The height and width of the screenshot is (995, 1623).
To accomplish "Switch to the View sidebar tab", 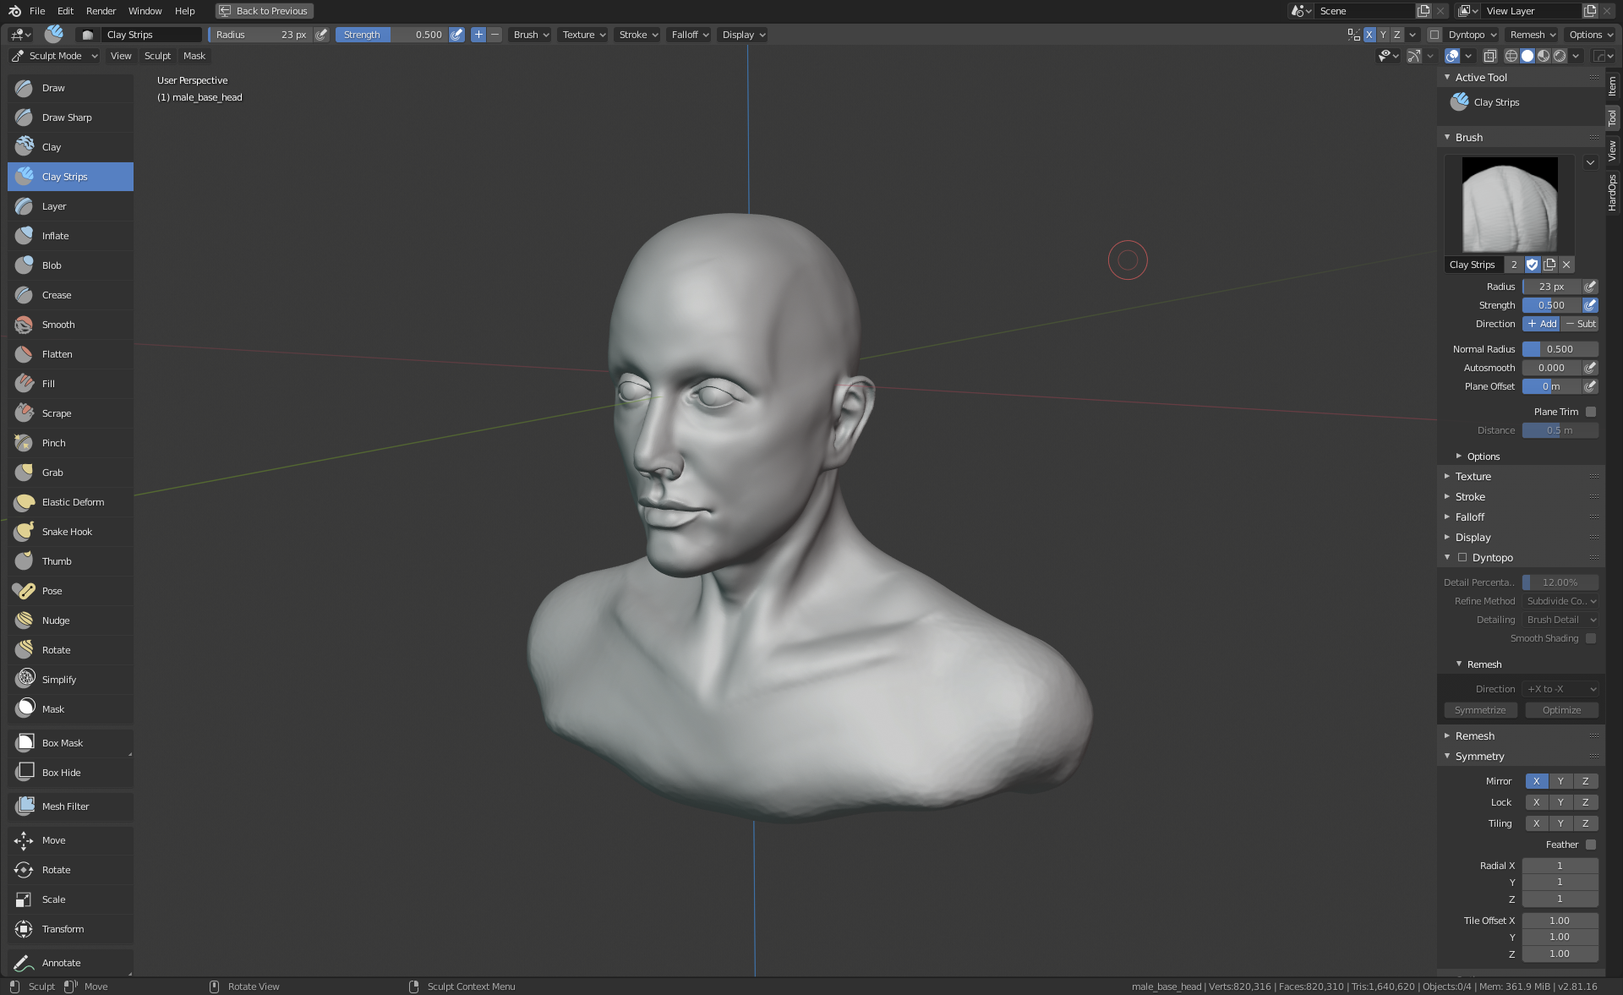I will tap(1612, 151).
